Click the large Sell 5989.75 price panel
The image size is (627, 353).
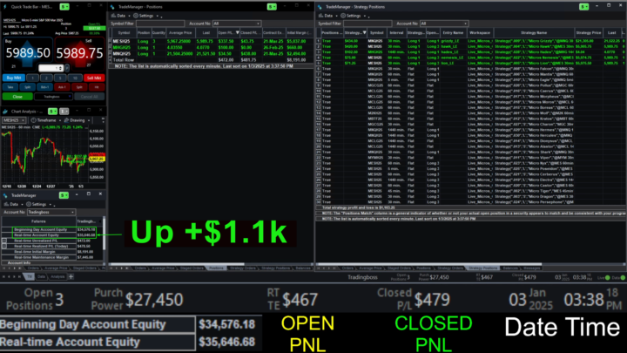pyautogui.click(x=79, y=53)
